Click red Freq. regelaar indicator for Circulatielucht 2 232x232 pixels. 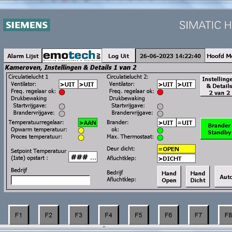pyautogui.click(x=160, y=92)
